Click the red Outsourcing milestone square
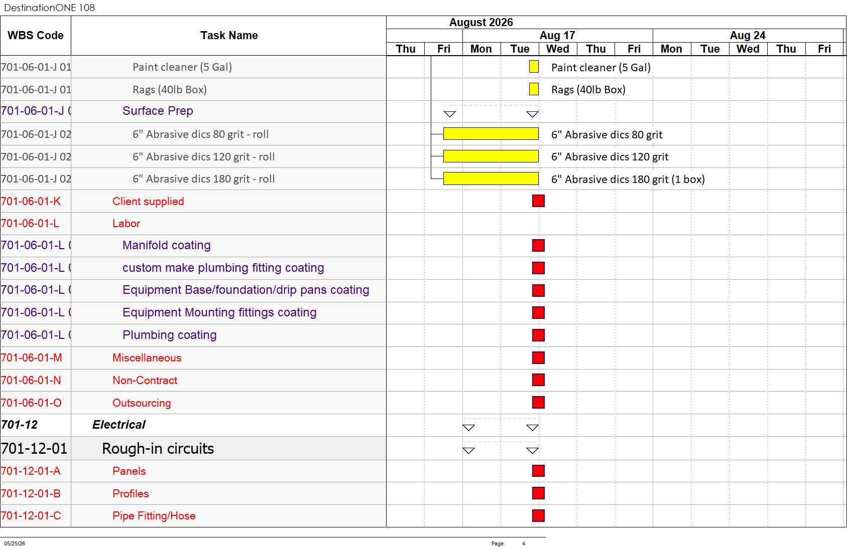 (538, 402)
